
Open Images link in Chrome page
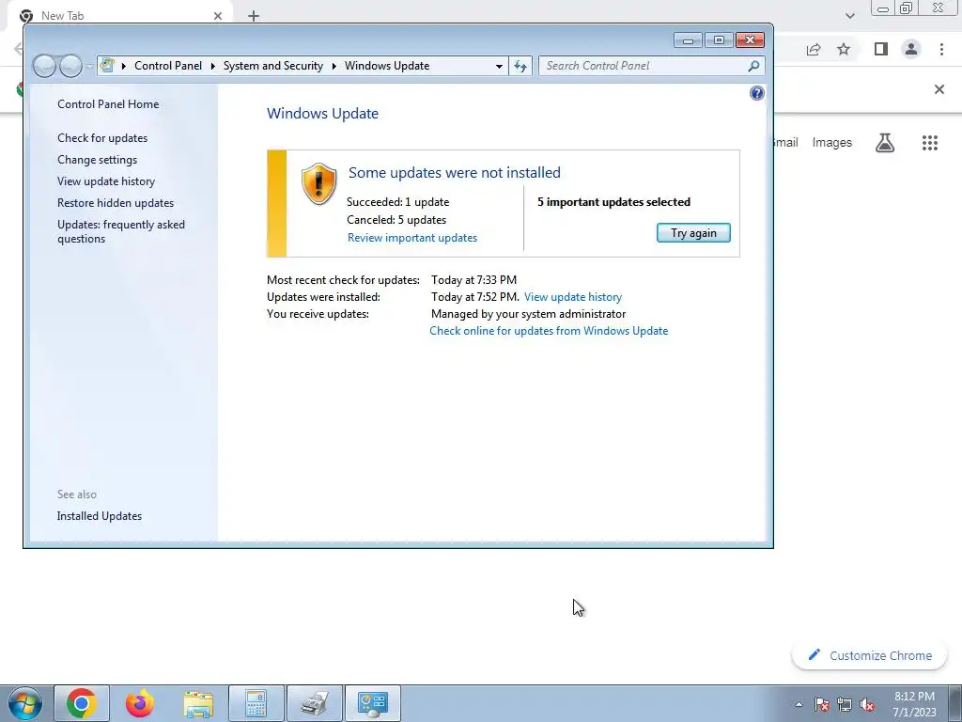tap(832, 143)
